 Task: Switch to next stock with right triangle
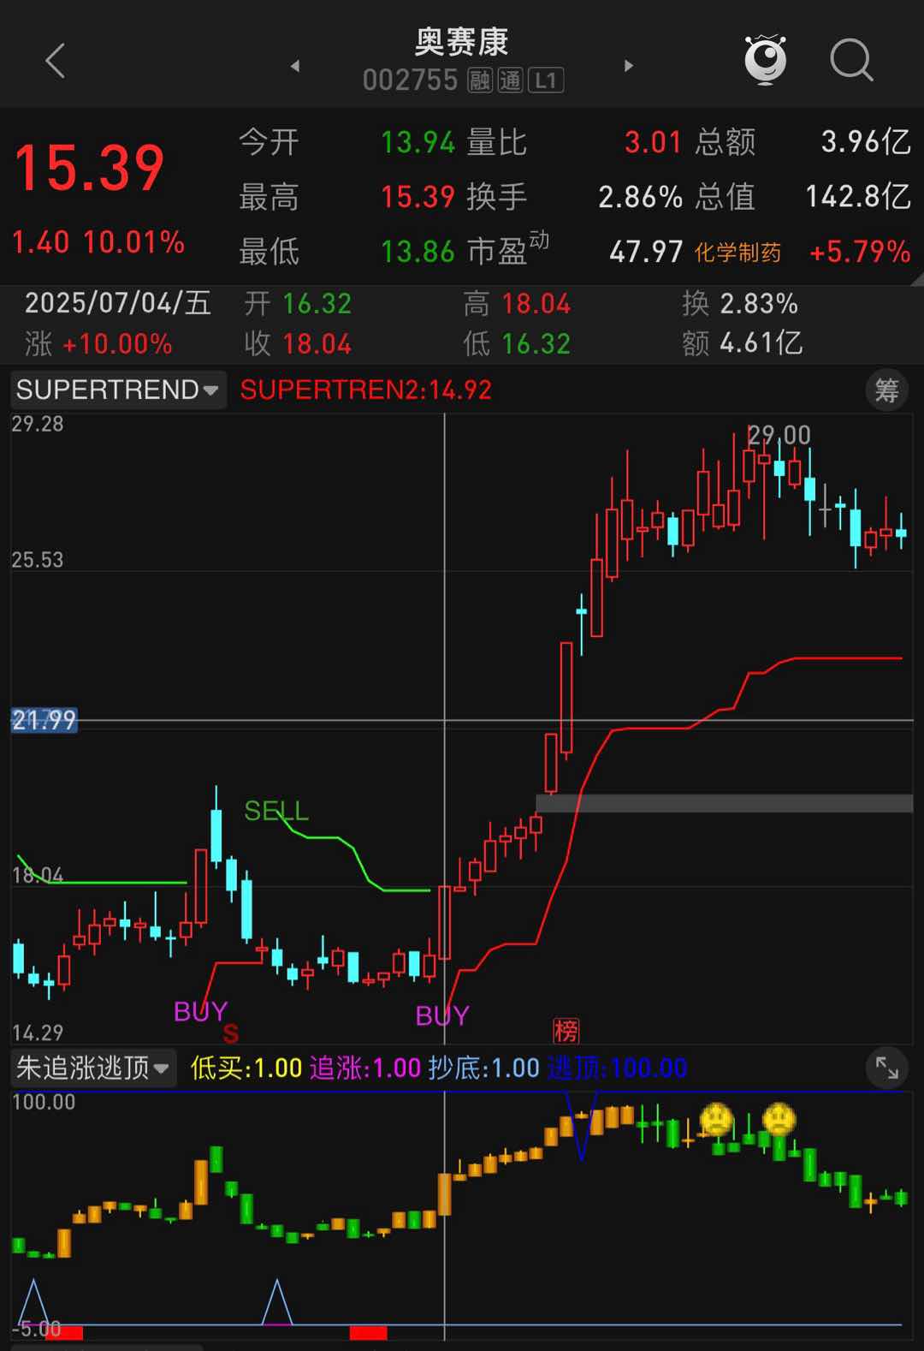[629, 66]
